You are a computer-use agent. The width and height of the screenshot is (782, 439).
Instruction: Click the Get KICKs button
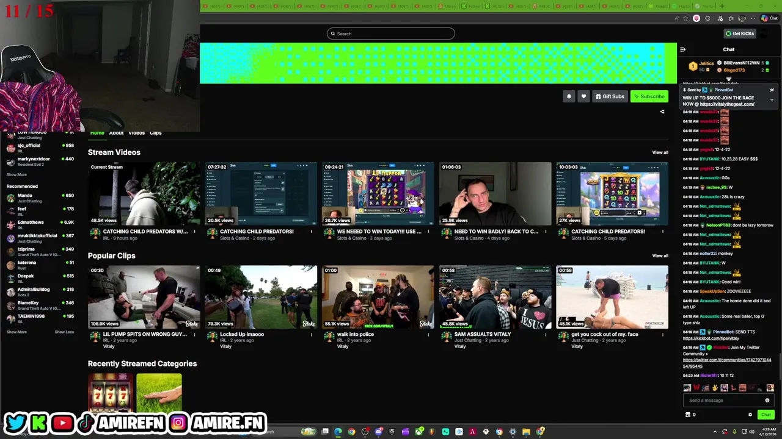tap(740, 34)
